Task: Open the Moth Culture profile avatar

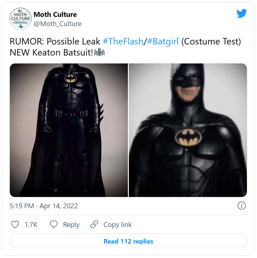Action: 20,19
